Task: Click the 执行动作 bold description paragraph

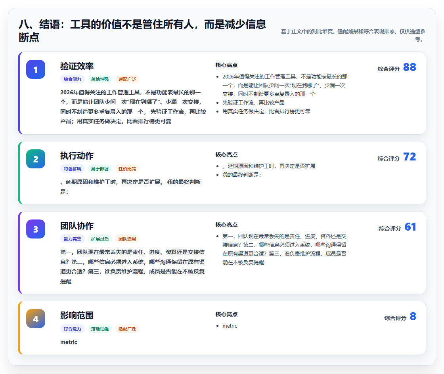Action: click(x=130, y=187)
